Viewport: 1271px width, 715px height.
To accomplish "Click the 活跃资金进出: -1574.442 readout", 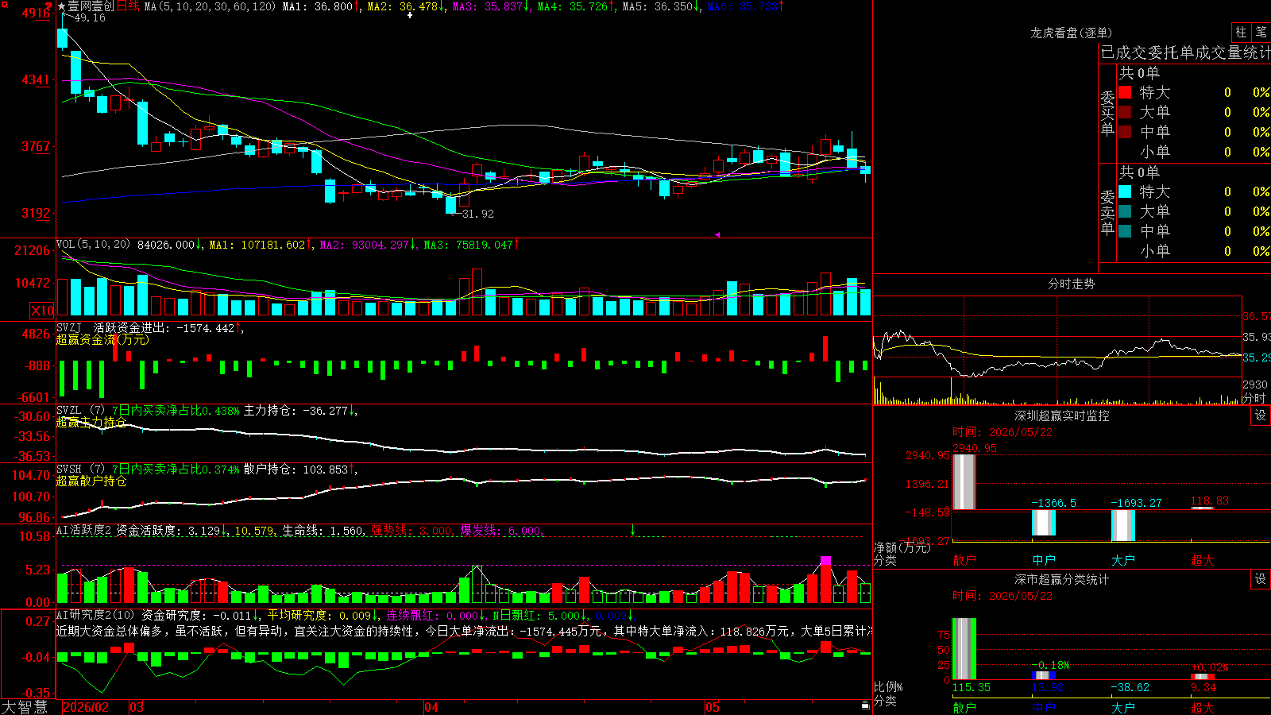I will point(164,327).
